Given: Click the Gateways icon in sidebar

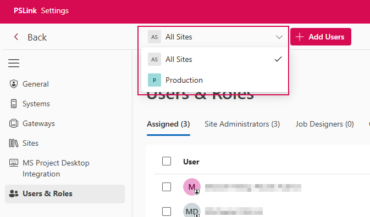Looking at the screenshot, I should coord(14,123).
